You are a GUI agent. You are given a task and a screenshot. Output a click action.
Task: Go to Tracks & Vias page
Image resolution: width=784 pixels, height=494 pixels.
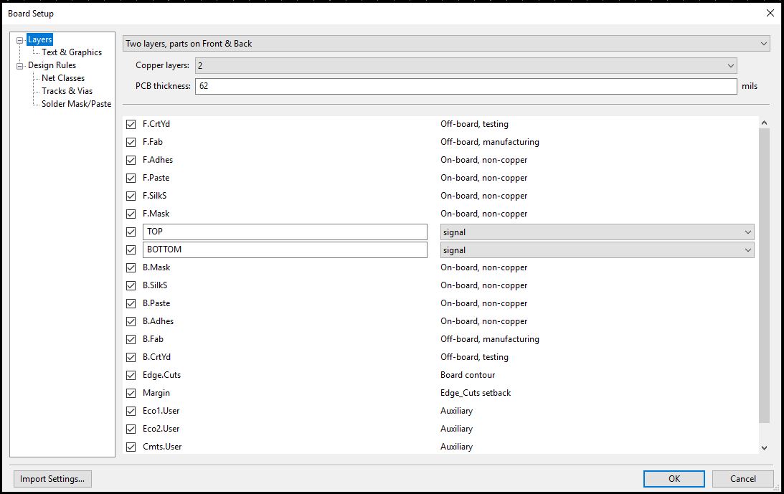coord(67,91)
